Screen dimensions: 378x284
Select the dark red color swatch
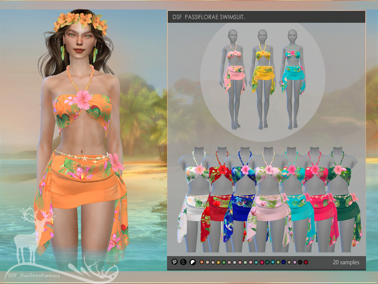(x=306, y=262)
